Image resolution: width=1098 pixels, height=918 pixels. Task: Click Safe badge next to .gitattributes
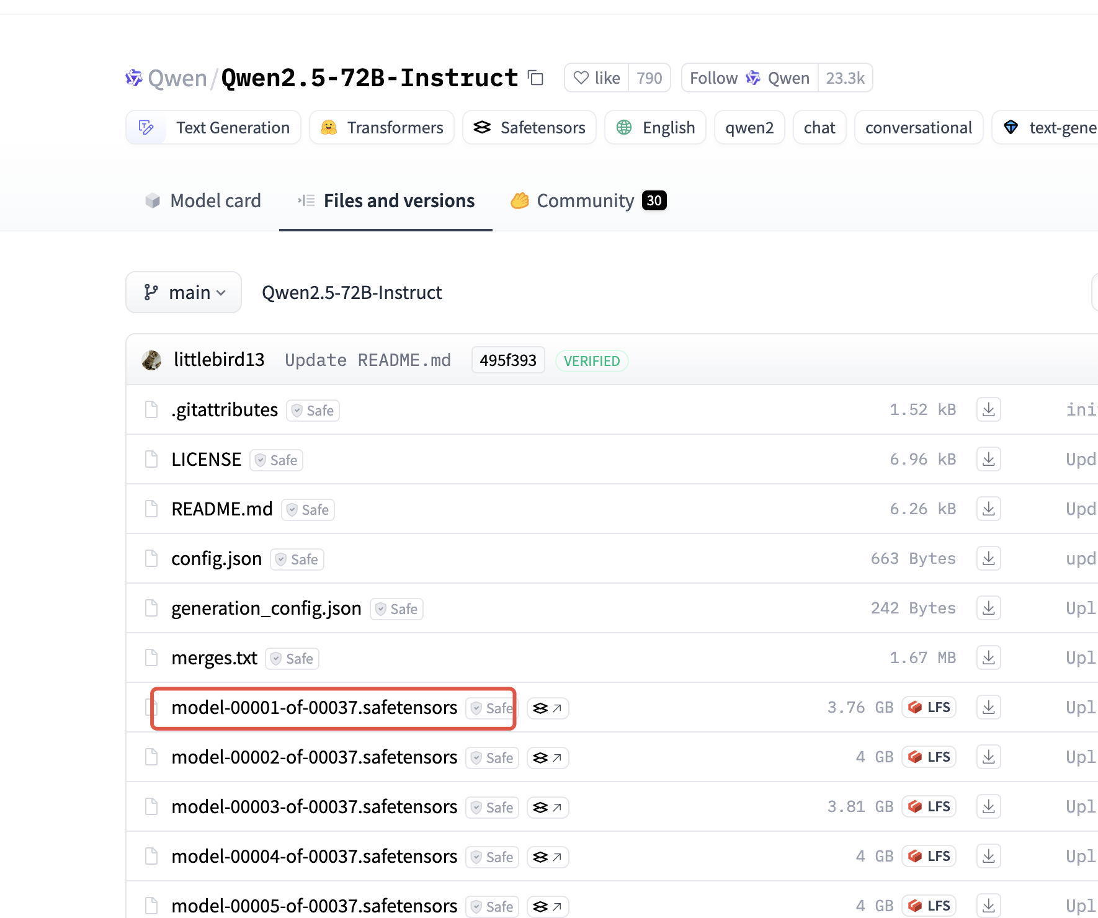[x=313, y=410]
